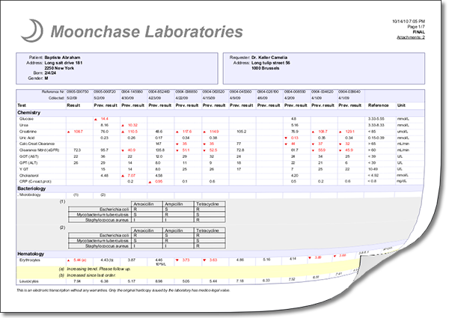Click requester 'Dr. Keller Camelia'
Viewport: 449px width, 318px height.
(269, 58)
